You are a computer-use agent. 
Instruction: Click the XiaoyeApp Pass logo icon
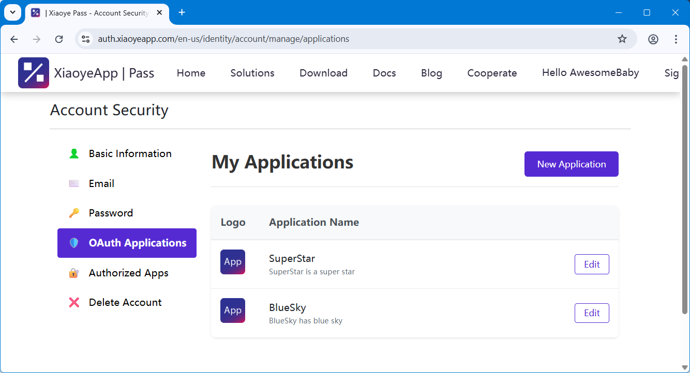(34, 73)
